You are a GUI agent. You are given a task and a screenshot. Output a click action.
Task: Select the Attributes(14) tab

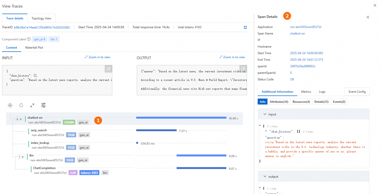click(279, 102)
